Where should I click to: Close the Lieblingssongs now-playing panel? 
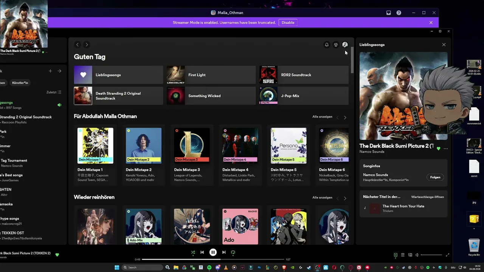444,45
